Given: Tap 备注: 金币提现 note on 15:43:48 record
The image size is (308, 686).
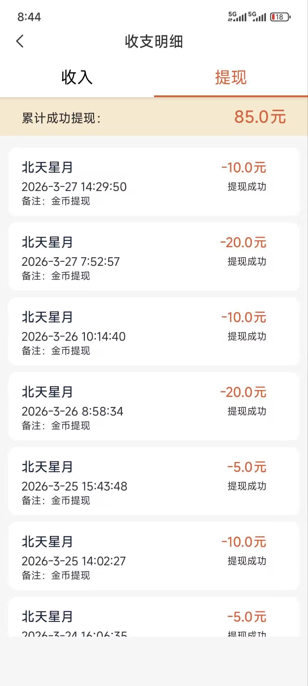Looking at the screenshot, I should point(56,501).
